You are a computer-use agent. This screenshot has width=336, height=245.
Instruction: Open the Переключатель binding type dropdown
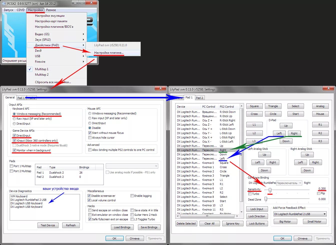click(x=289, y=183)
